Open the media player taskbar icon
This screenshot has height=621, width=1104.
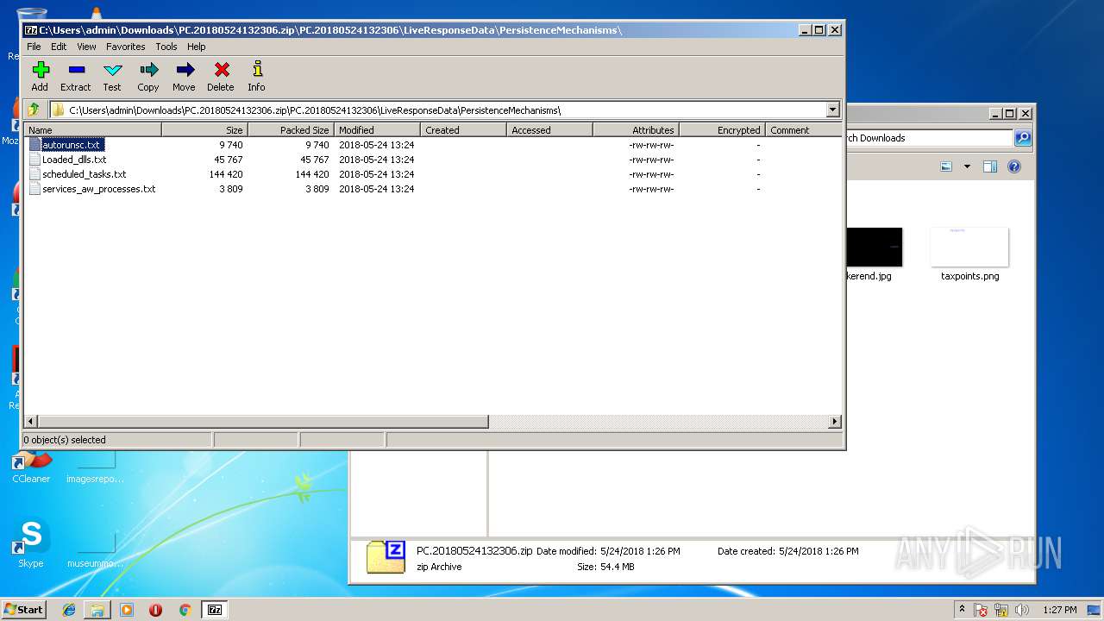(x=127, y=610)
